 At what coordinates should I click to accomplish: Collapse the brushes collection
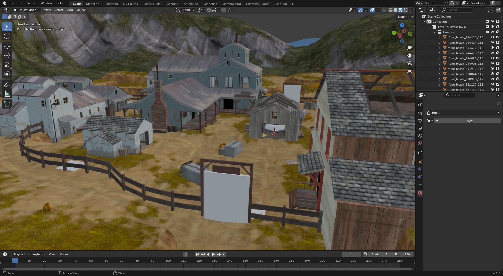coord(434,32)
